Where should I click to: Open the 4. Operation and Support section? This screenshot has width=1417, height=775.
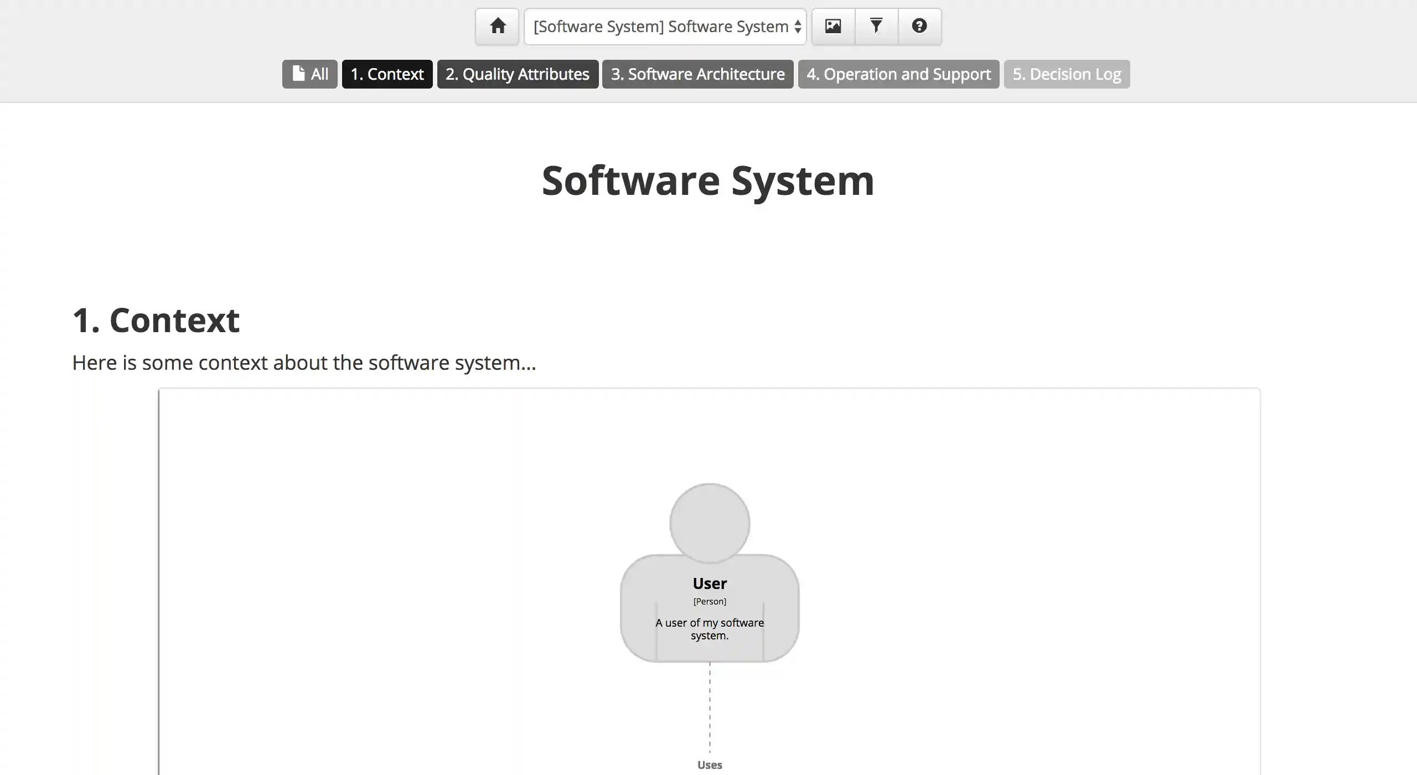pyautogui.click(x=898, y=74)
